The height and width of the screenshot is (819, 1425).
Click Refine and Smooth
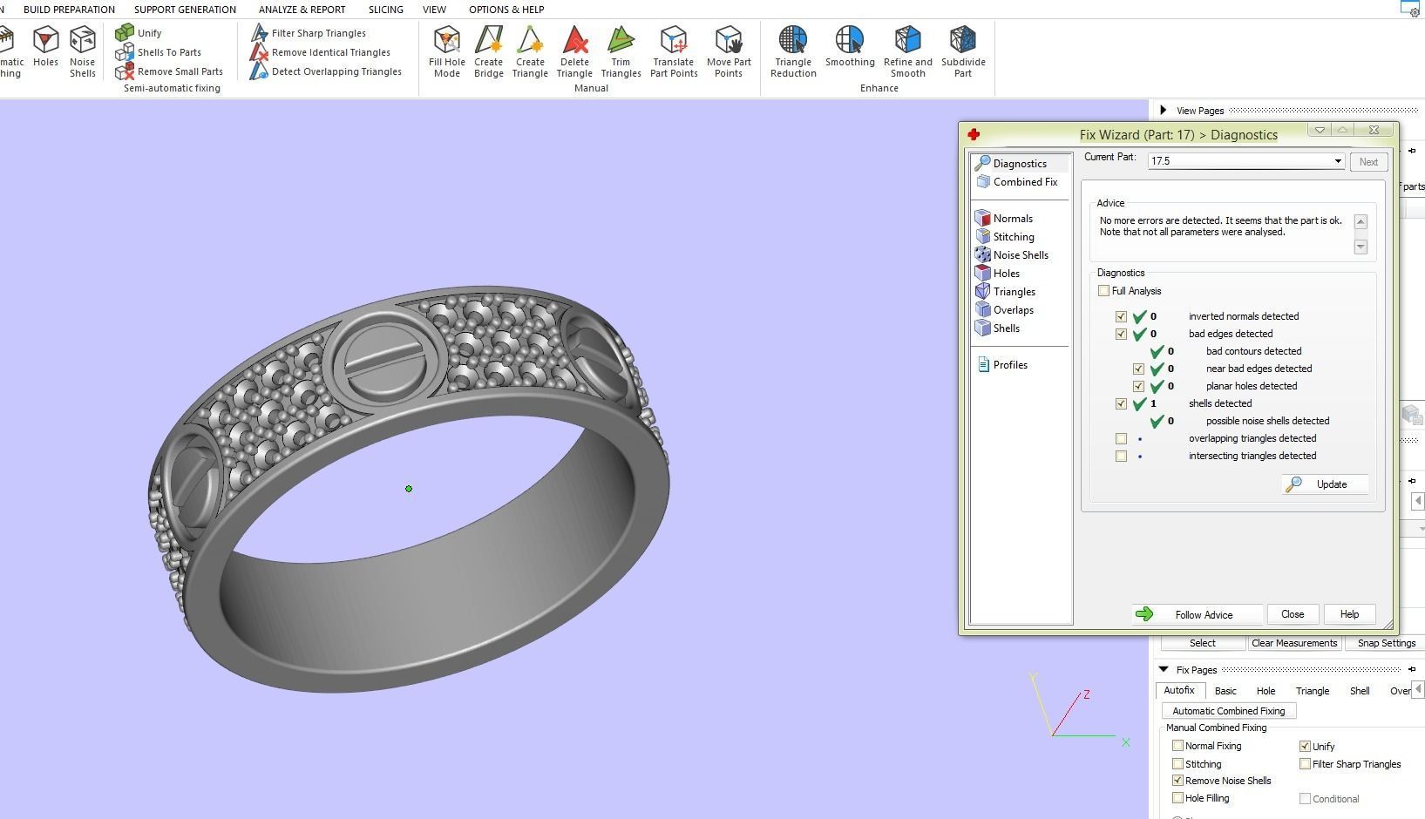click(907, 52)
